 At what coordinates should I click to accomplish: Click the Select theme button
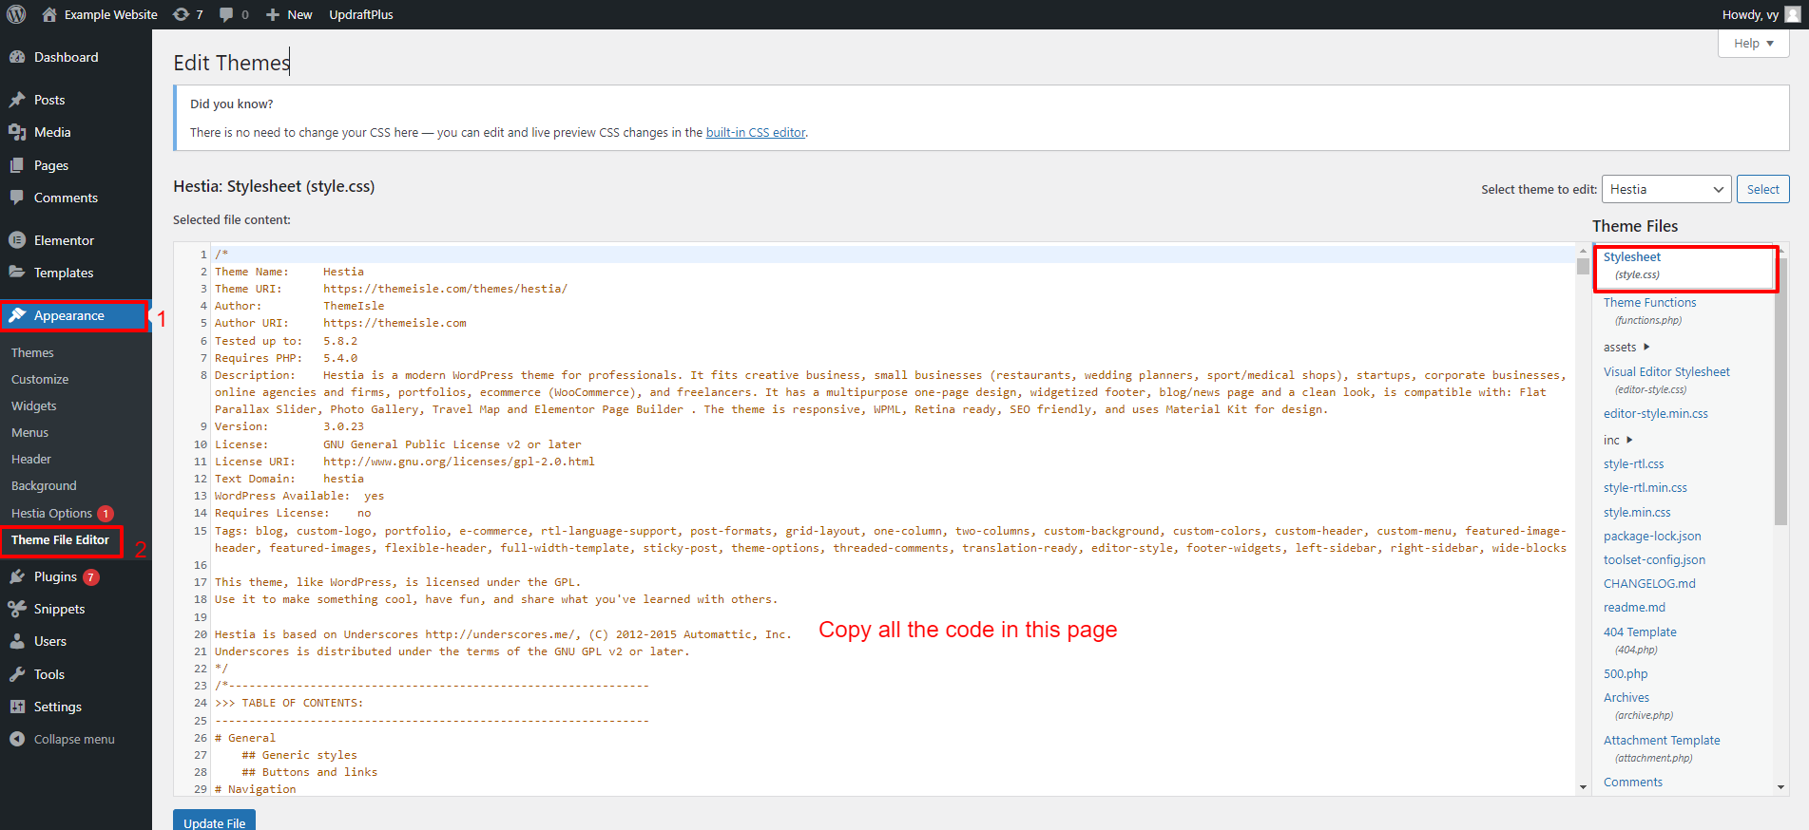(x=1762, y=189)
